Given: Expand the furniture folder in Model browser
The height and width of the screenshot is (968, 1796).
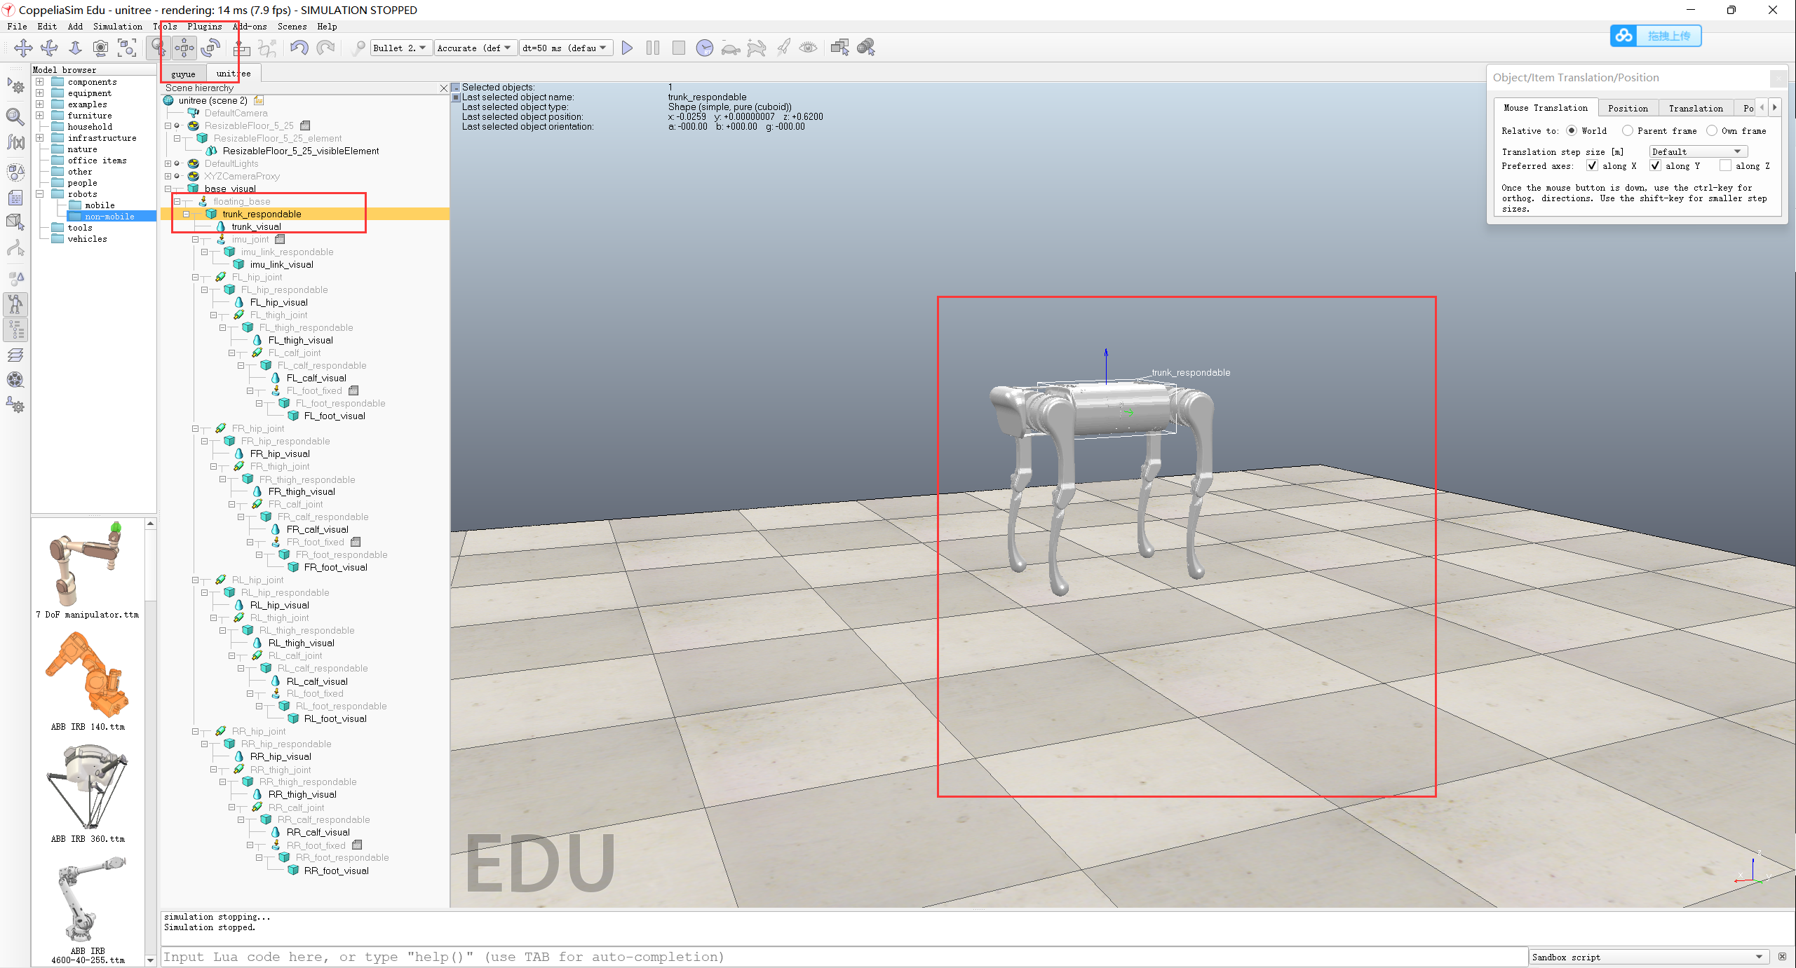Looking at the screenshot, I should (40, 116).
